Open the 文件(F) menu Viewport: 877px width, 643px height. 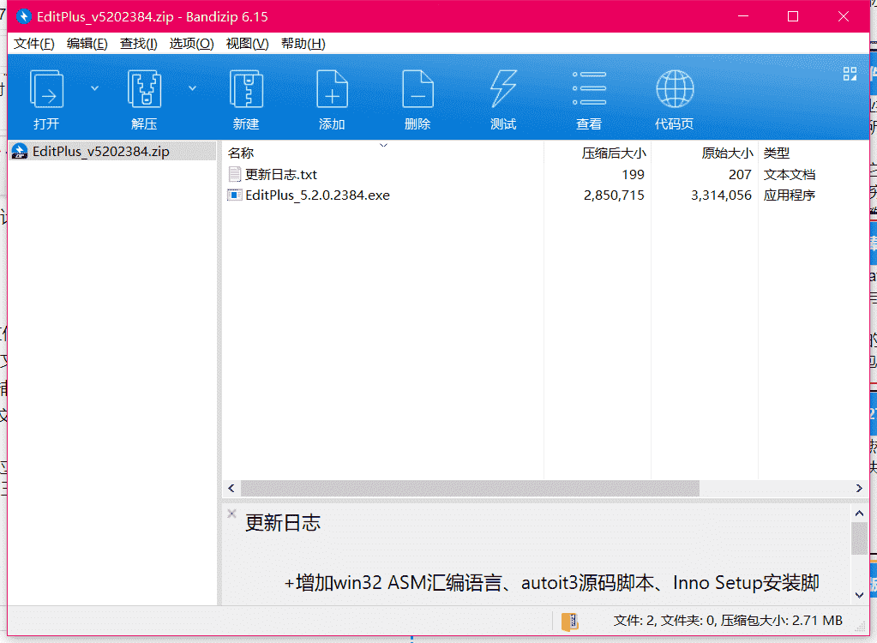point(34,44)
